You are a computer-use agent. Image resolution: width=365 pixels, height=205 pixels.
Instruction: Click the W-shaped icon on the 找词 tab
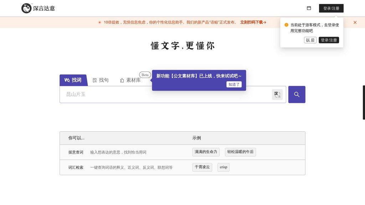click(x=67, y=80)
